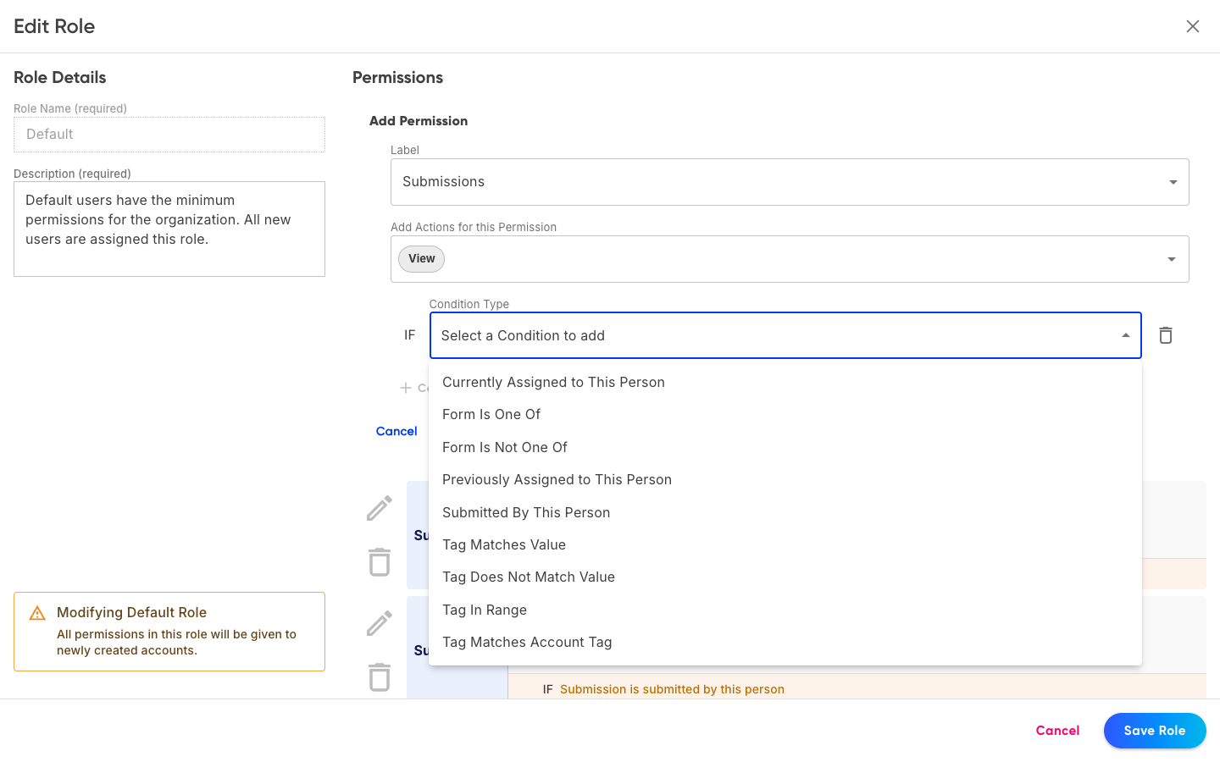
Task: Collapse the Condition Type dropdown arrow
Action: point(1125,335)
